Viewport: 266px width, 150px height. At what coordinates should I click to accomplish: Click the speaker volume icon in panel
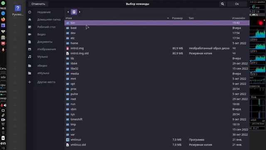point(5,105)
